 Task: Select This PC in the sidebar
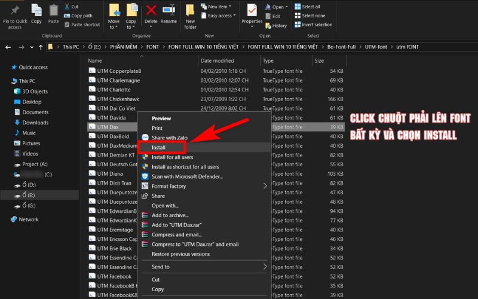pyautogui.click(x=23, y=81)
